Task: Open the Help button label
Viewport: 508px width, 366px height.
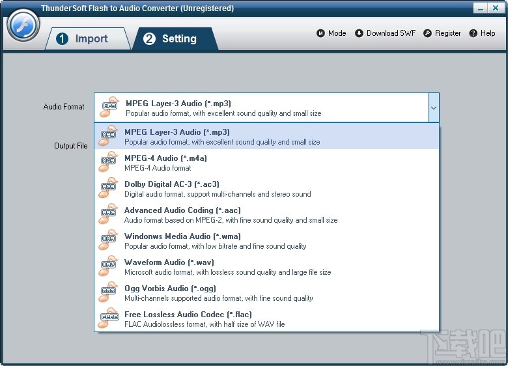Action: pos(488,33)
